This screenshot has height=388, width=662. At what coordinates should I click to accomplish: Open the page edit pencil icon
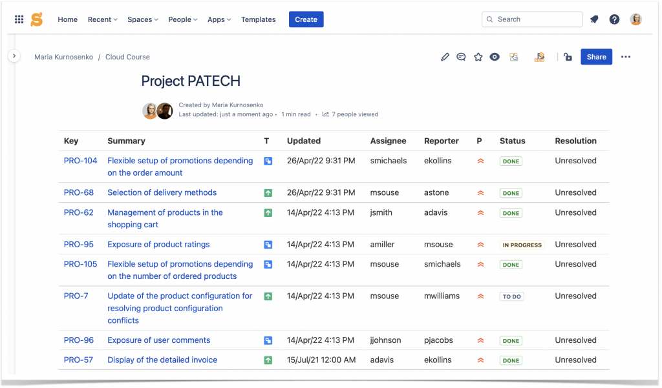[x=445, y=57]
